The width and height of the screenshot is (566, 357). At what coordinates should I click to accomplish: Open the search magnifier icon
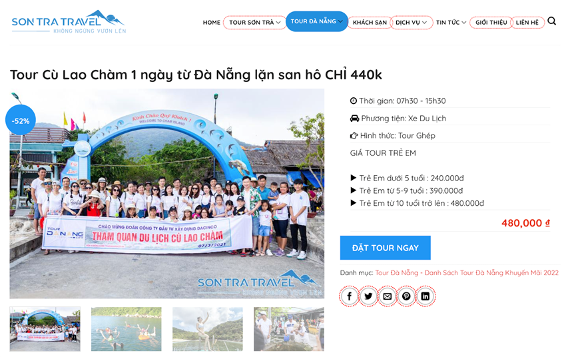click(551, 21)
